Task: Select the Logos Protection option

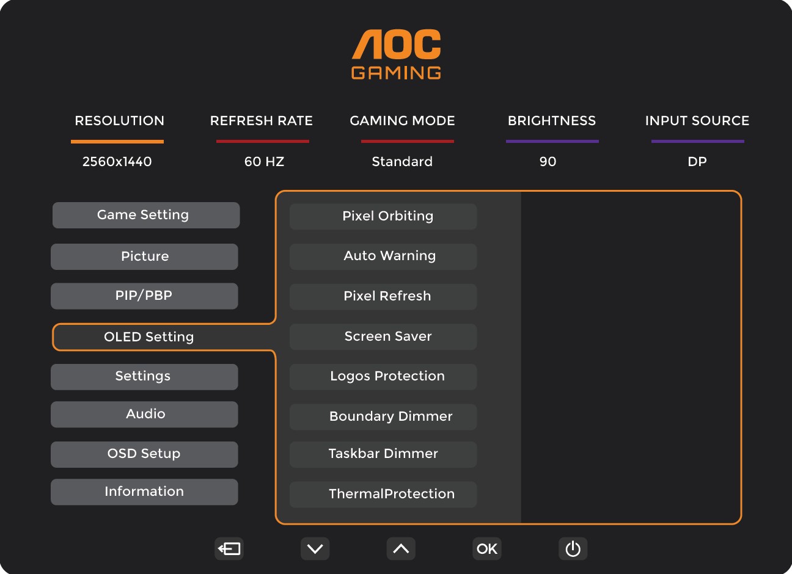Action: (383, 377)
